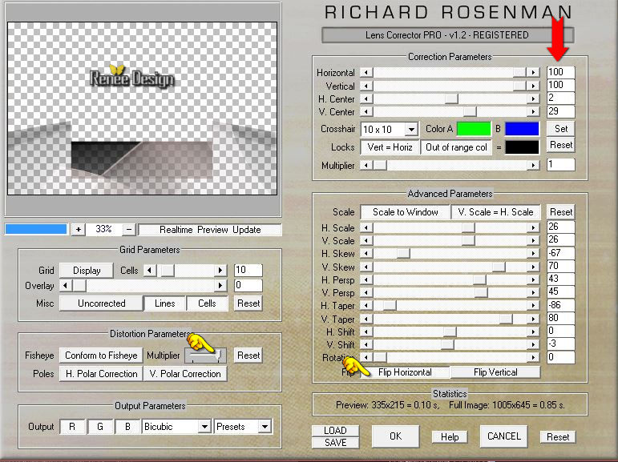Click the Fisheye Multiplier slider
This screenshot has height=462, width=618.
(x=205, y=356)
